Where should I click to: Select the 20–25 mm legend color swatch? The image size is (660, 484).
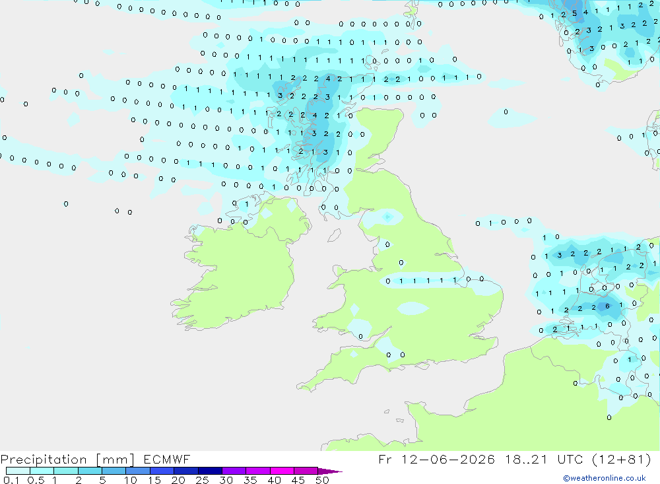[x=186, y=471]
